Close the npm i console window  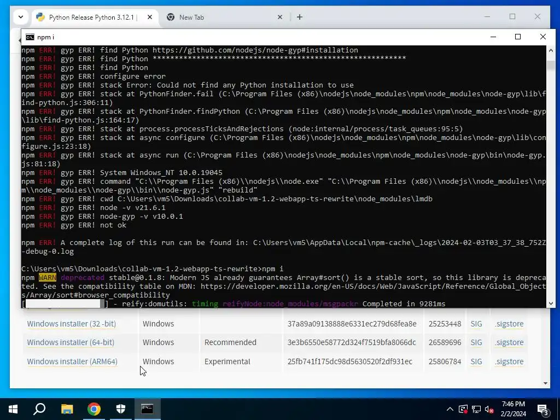543,37
